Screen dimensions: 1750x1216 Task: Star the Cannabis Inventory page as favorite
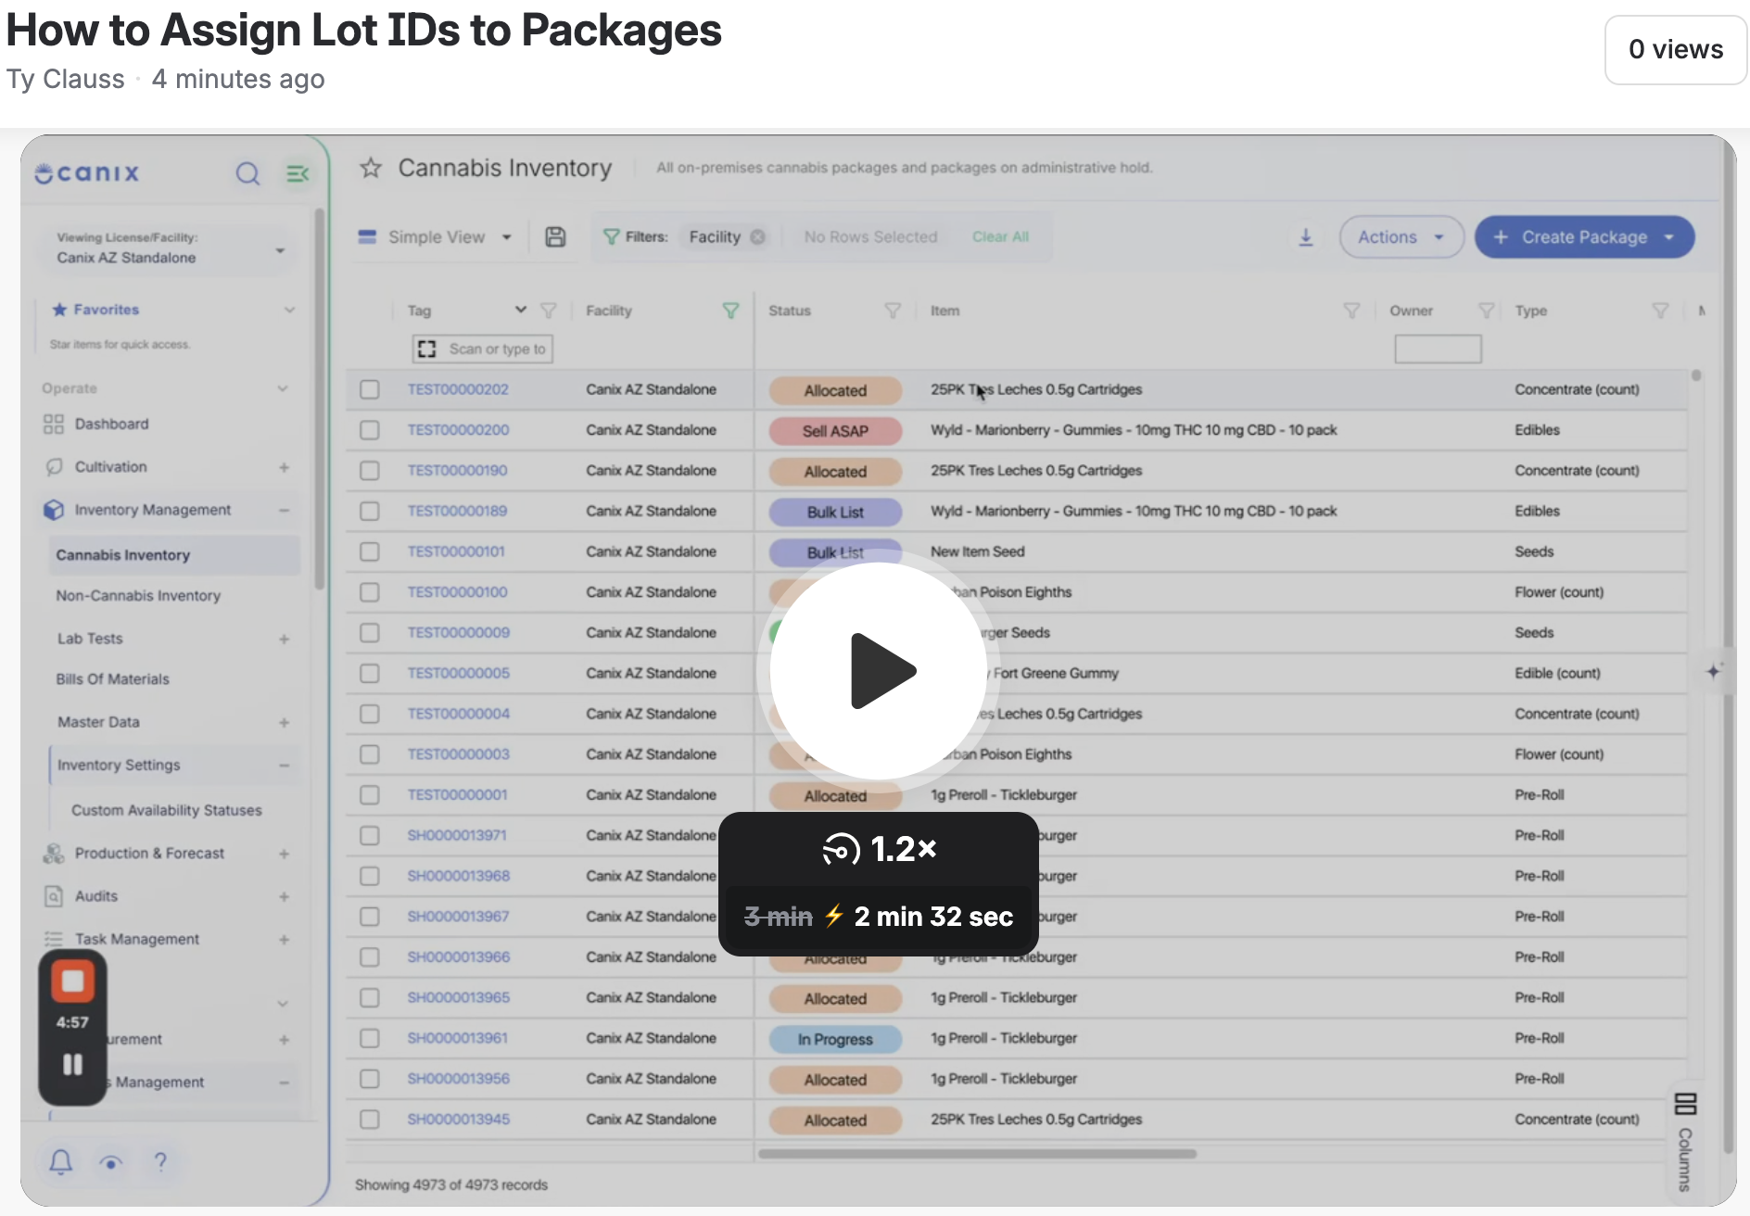(x=371, y=168)
